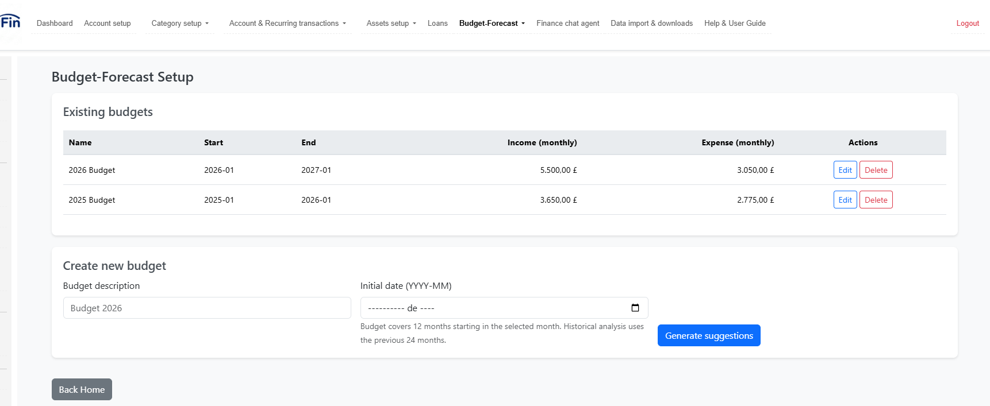This screenshot has height=406, width=990.
Task: Click the 'Expense (monthly)' column header
Action: click(738, 142)
